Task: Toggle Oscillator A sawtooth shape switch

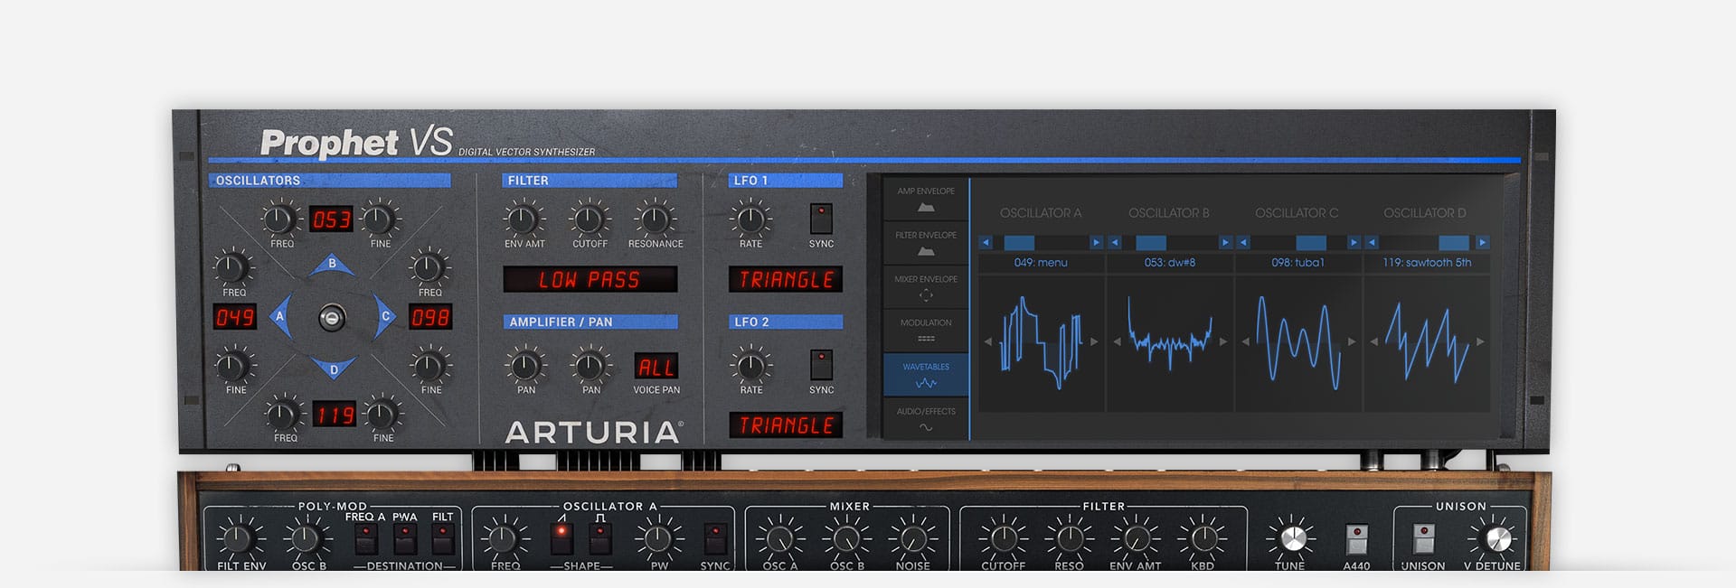Action: tap(561, 538)
